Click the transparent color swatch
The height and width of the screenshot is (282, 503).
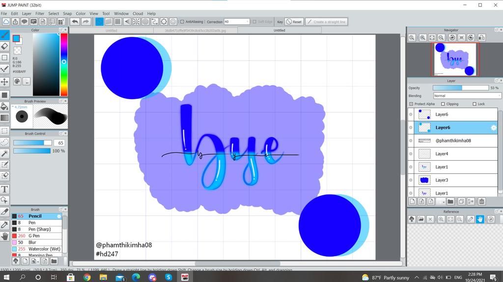point(17,51)
